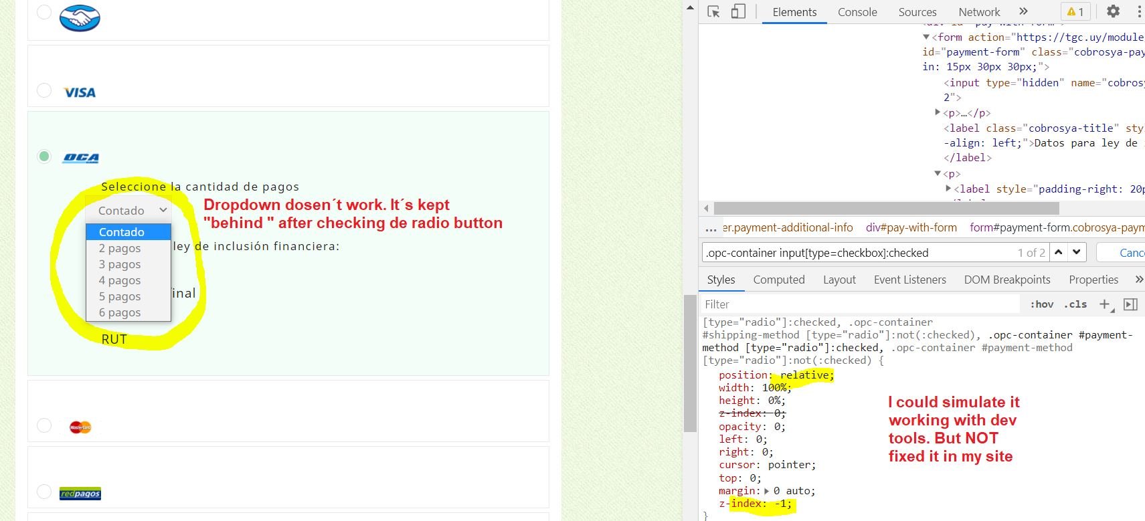Open DevTools settings gear
The image size is (1145, 521).
coord(1113,11)
